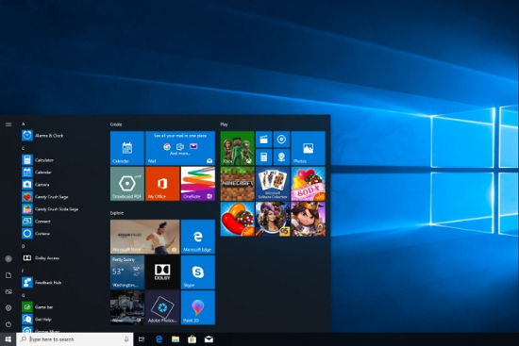
Task: Open the Adobe Photos tile
Action: point(162,307)
